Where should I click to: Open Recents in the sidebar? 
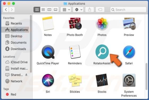point(15,23)
